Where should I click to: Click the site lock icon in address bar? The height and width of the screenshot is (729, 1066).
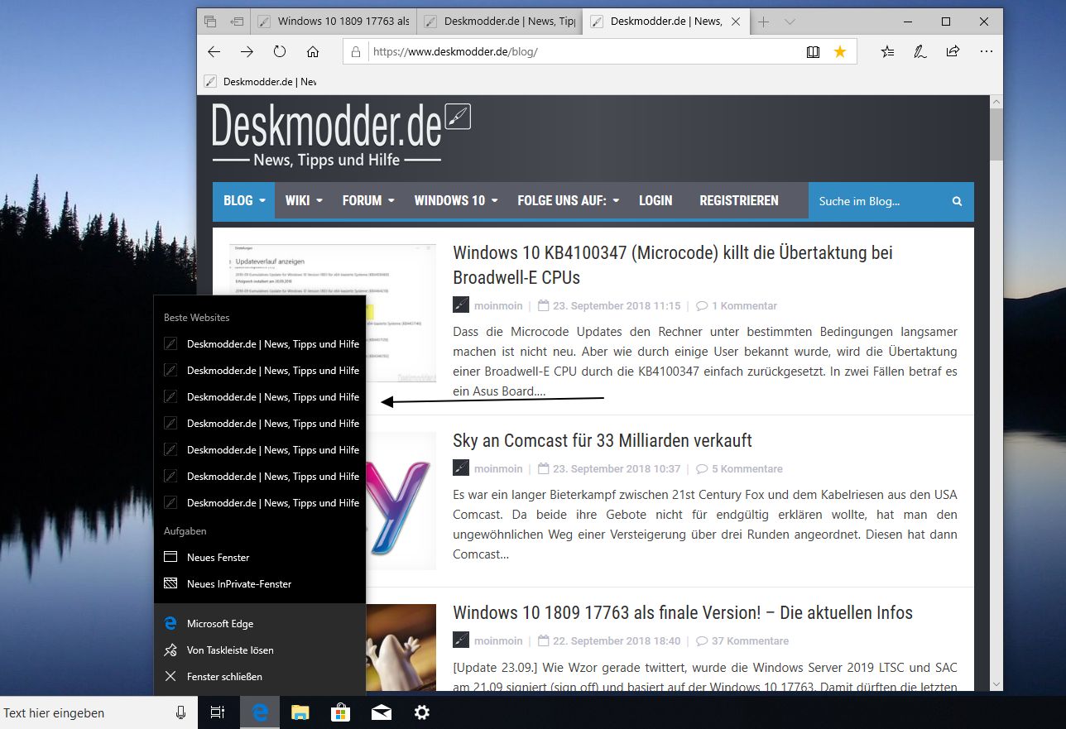(x=356, y=51)
